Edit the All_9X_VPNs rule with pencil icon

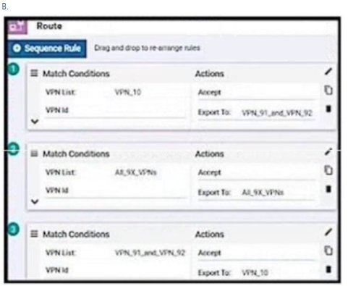point(328,152)
